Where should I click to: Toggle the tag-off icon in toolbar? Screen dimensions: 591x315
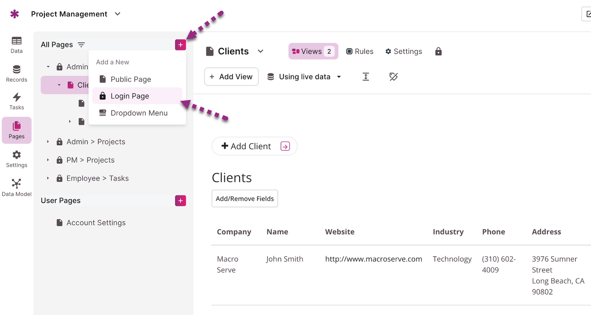click(393, 77)
